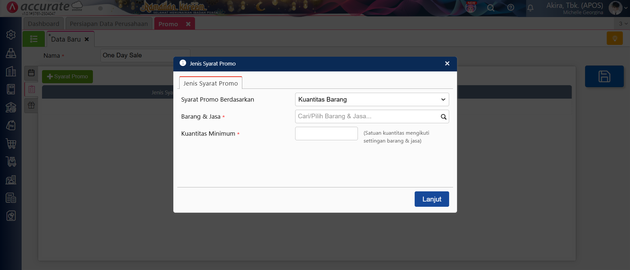The image size is (630, 270).
Task: Open the tab count dropdown showing 3
Action: pyautogui.click(x=622, y=24)
